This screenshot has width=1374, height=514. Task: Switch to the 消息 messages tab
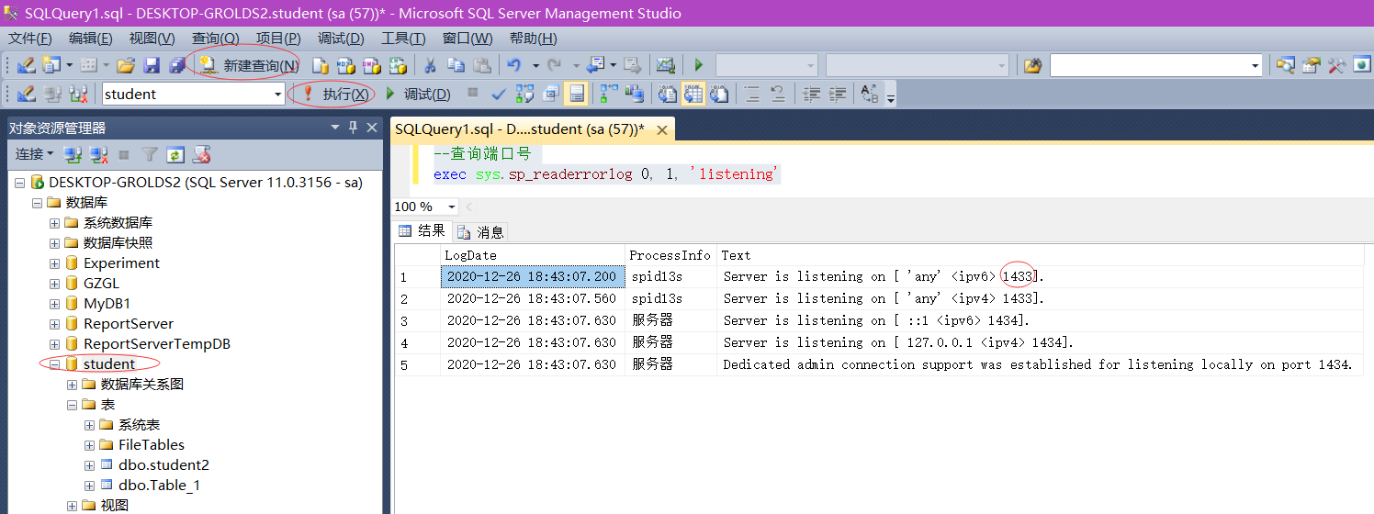point(480,232)
